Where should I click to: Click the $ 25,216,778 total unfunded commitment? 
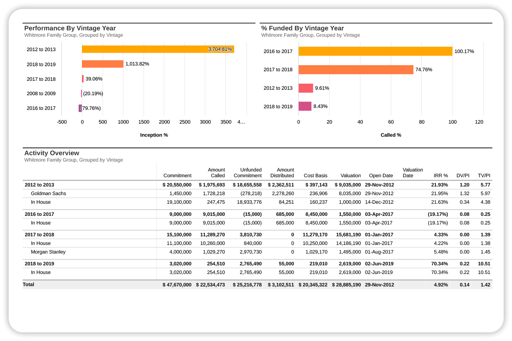click(x=247, y=285)
